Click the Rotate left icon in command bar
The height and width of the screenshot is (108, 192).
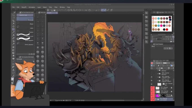[77, 10]
